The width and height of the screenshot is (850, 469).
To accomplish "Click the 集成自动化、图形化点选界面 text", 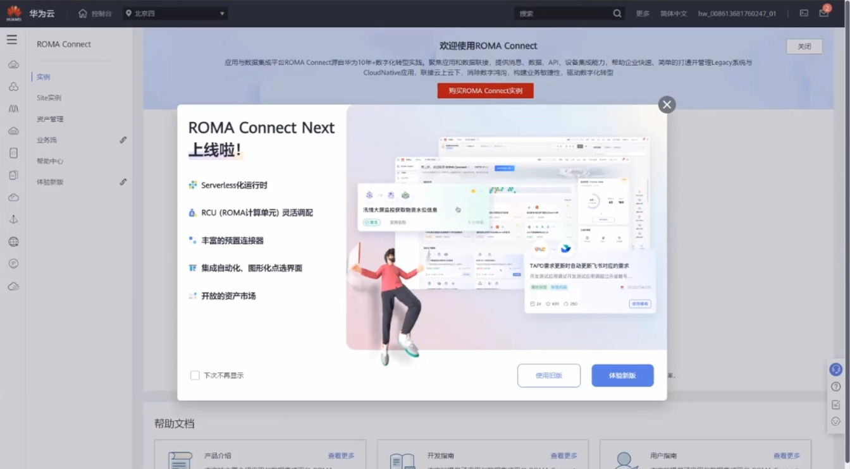I will click(x=252, y=268).
